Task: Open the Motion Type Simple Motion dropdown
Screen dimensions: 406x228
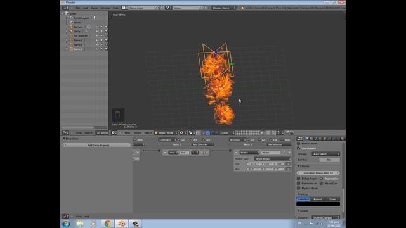Action: click(x=273, y=159)
